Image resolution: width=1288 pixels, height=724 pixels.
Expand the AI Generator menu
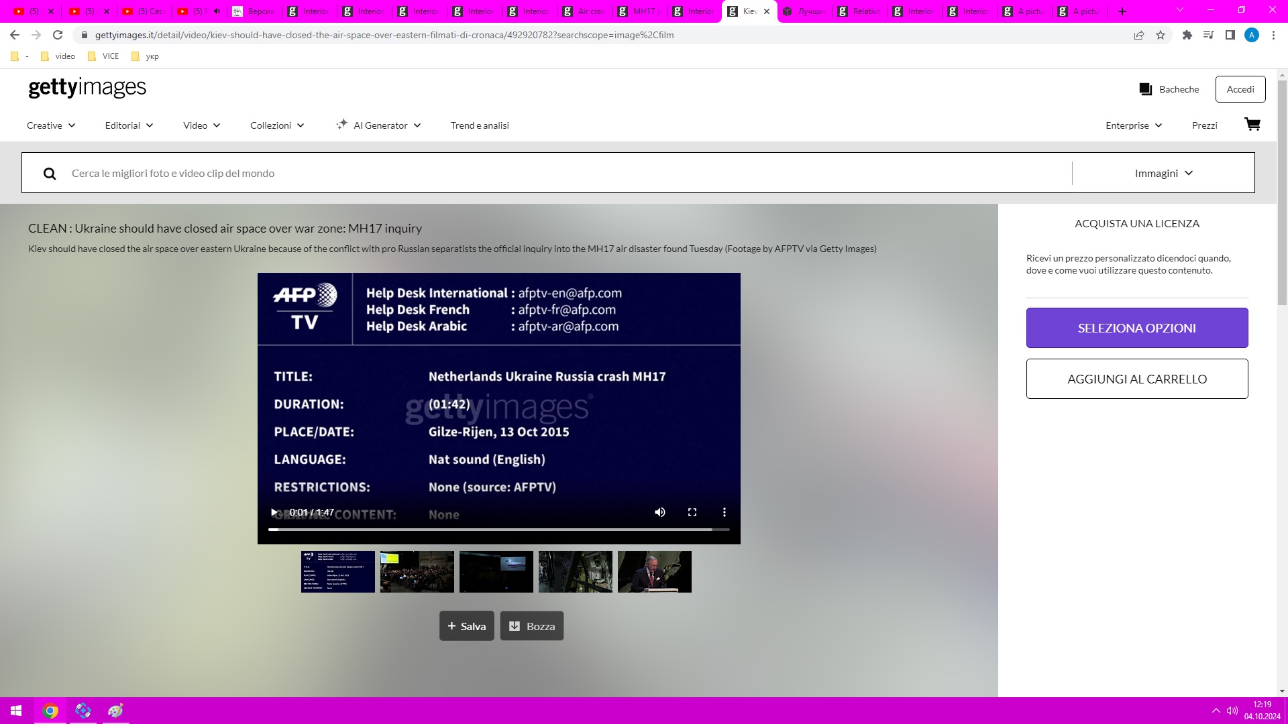point(379,125)
